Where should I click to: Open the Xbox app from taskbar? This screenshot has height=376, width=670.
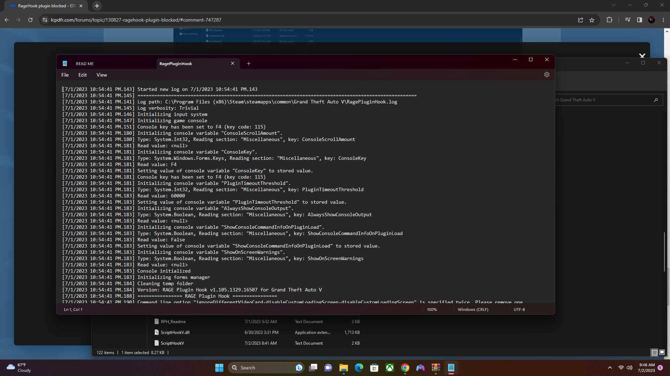pyautogui.click(x=389, y=368)
